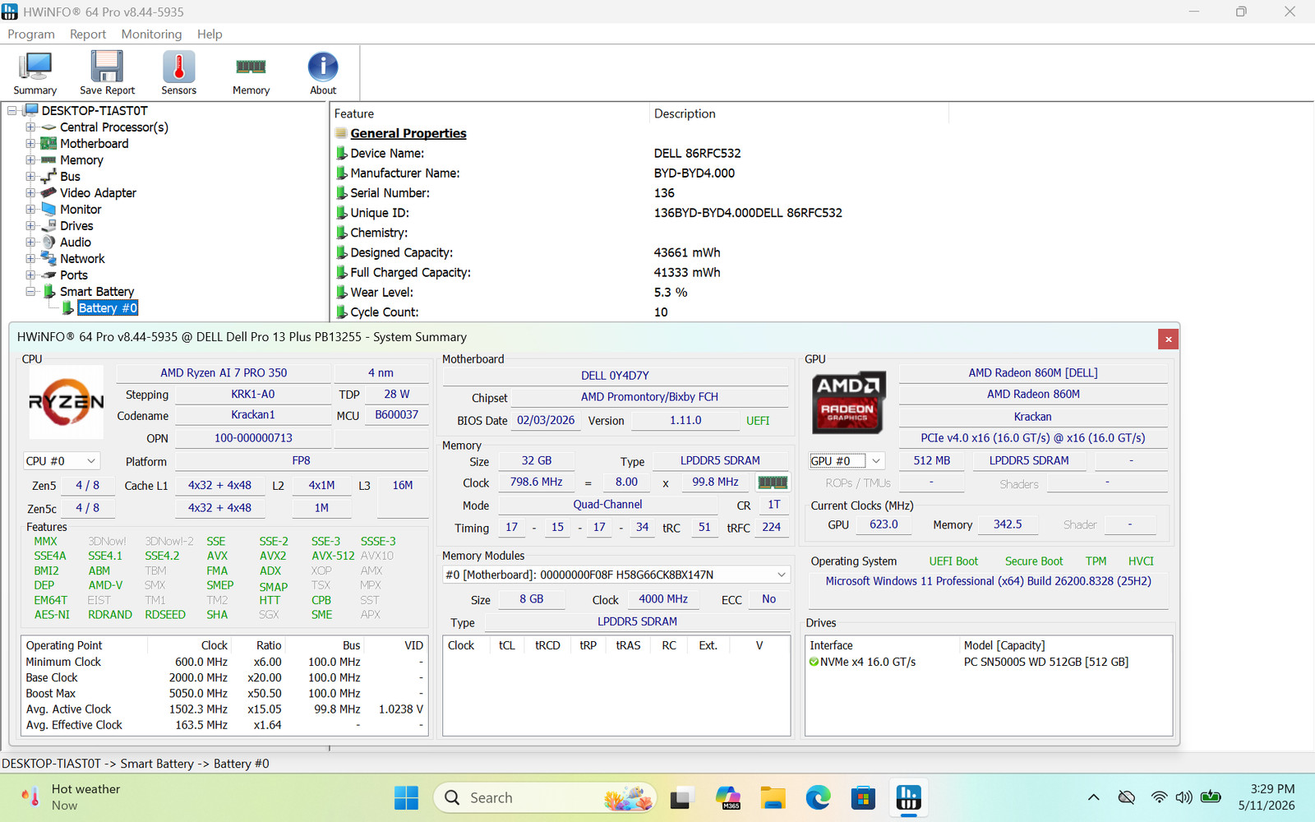Viewport: 1315px width, 822px height.
Task: Click the battery charging tray icon
Action: tap(1211, 797)
